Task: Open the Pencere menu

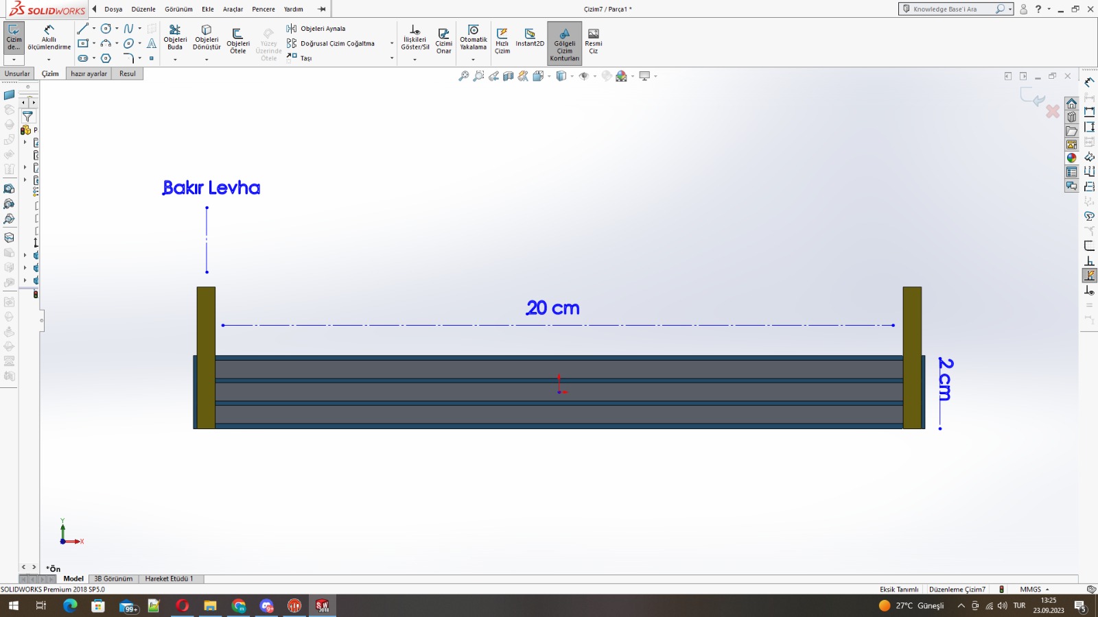Action: [264, 9]
